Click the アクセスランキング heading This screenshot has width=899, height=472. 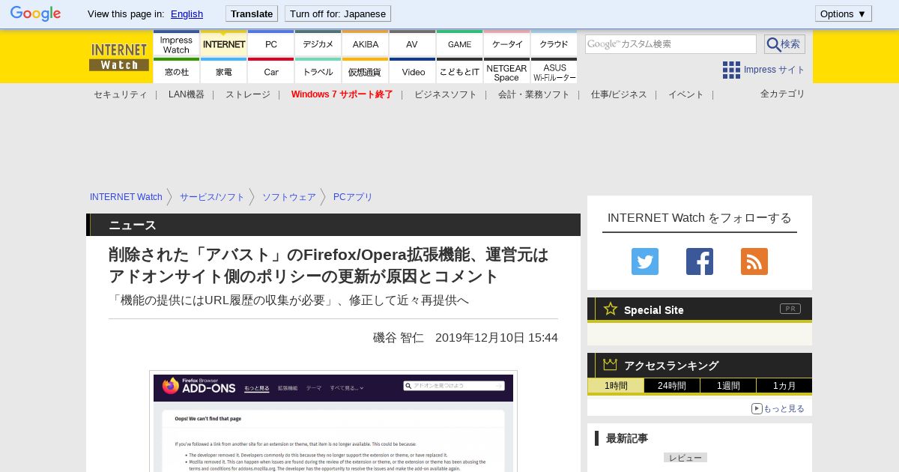tap(671, 366)
